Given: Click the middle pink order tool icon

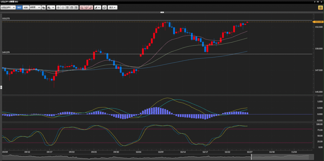Looking at the screenshot, I should (x=86, y=7).
